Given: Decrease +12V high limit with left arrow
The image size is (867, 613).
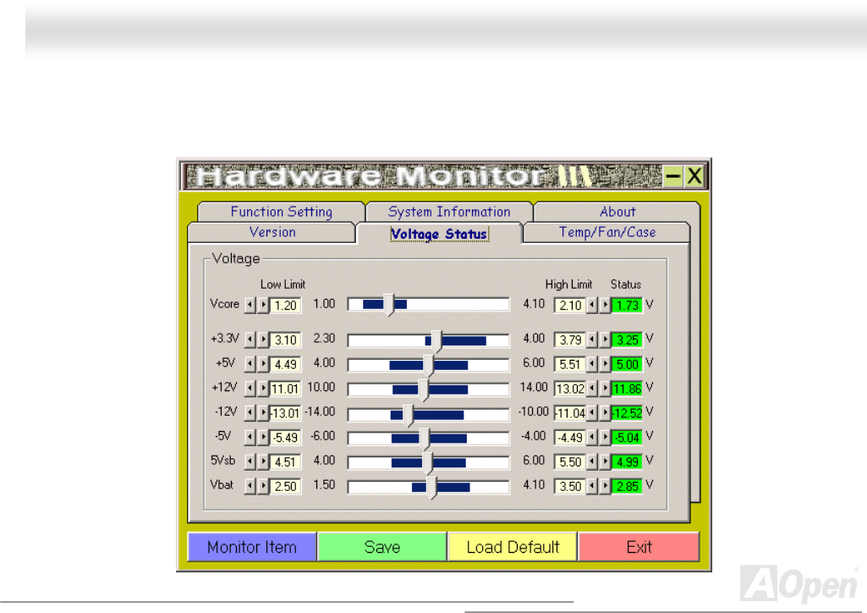Looking at the screenshot, I should (x=591, y=389).
